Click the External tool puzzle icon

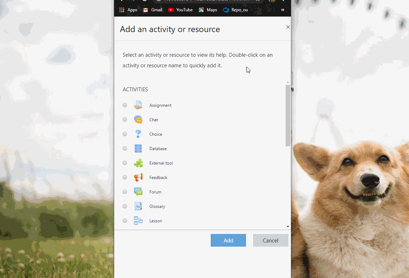tap(138, 163)
